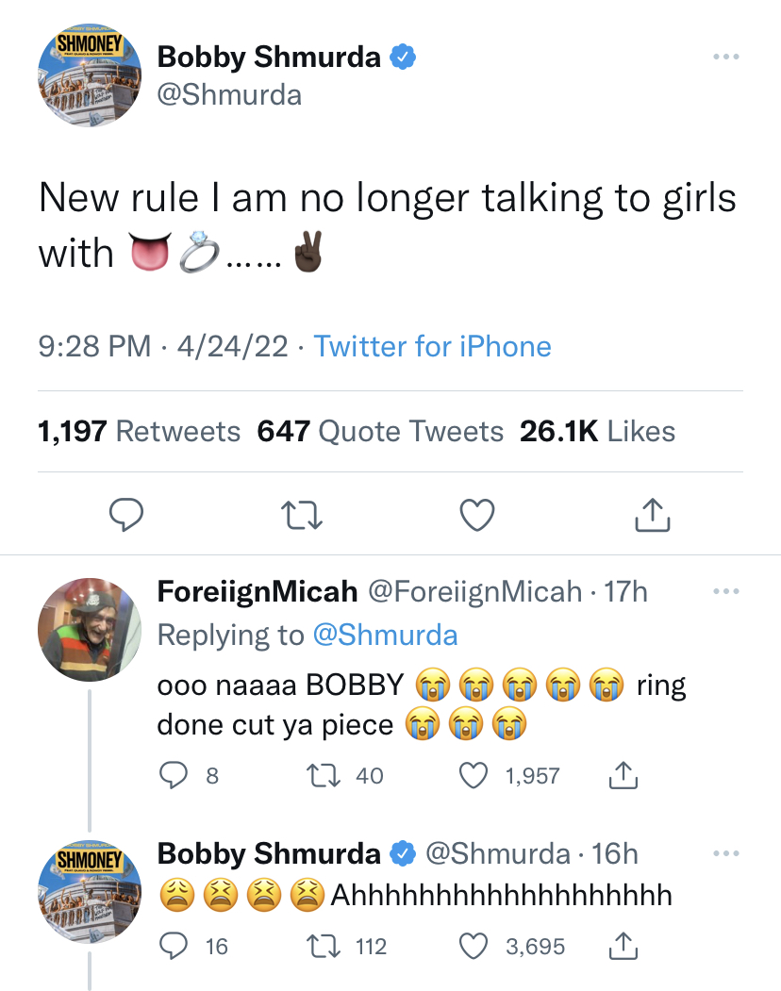Open the 26.1K Likes list
Screen dimensions: 781x991
pyautogui.click(x=597, y=432)
